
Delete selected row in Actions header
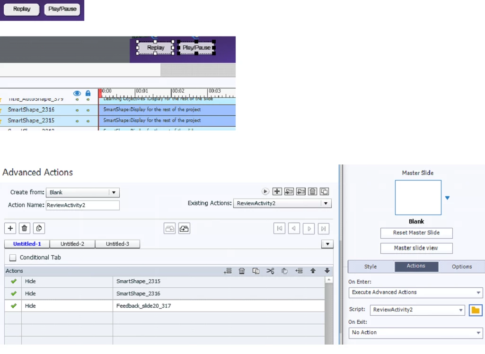(242, 271)
